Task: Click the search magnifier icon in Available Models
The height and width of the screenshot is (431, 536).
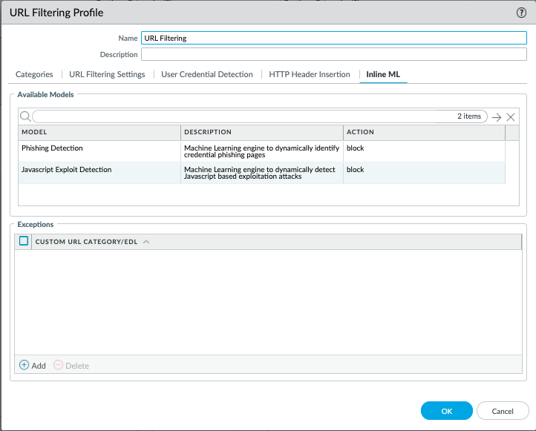Action: pyautogui.click(x=24, y=116)
